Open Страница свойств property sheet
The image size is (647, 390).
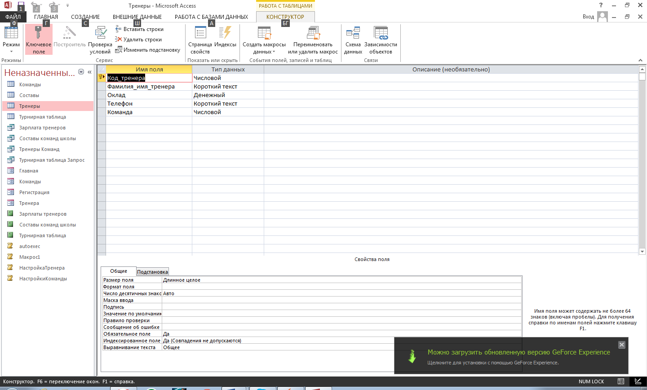pyautogui.click(x=200, y=40)
